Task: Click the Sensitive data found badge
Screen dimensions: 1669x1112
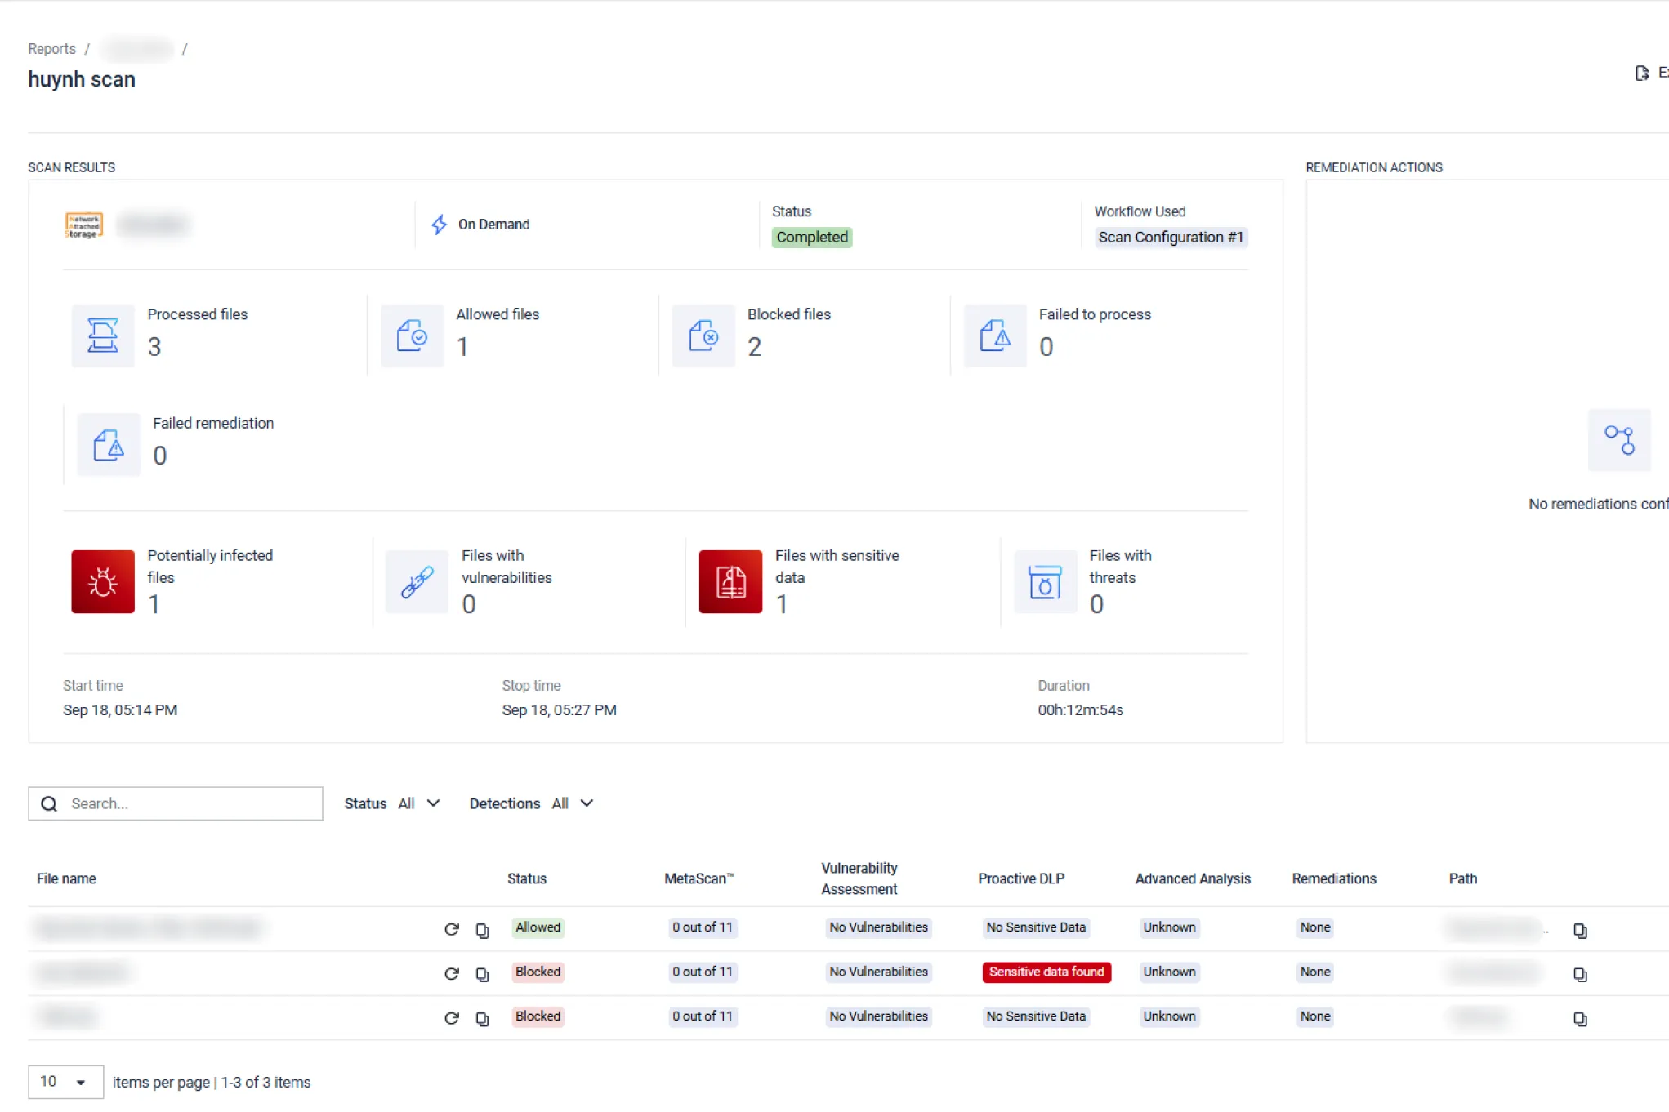Action: [x=1046, y=972]
